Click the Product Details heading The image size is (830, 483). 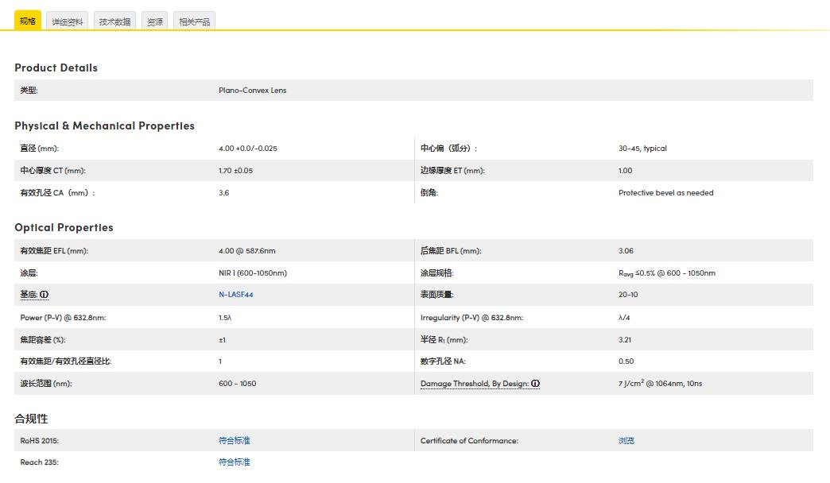56,68
